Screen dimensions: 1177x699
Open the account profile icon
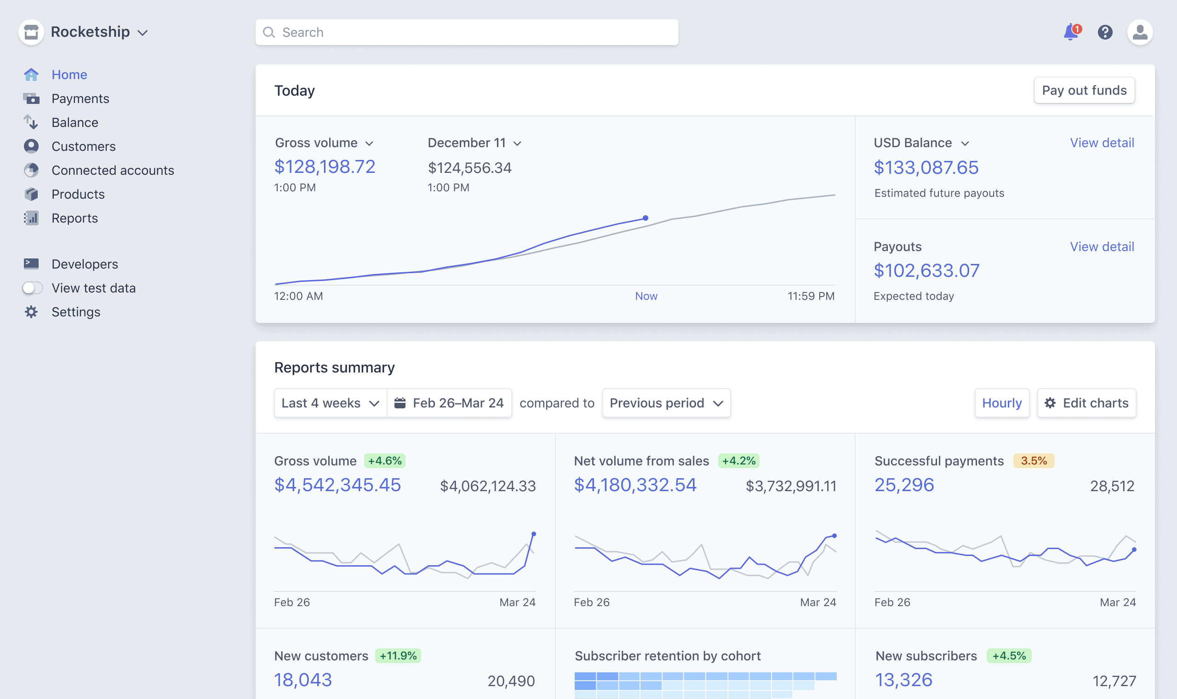tap(1140, 32)
